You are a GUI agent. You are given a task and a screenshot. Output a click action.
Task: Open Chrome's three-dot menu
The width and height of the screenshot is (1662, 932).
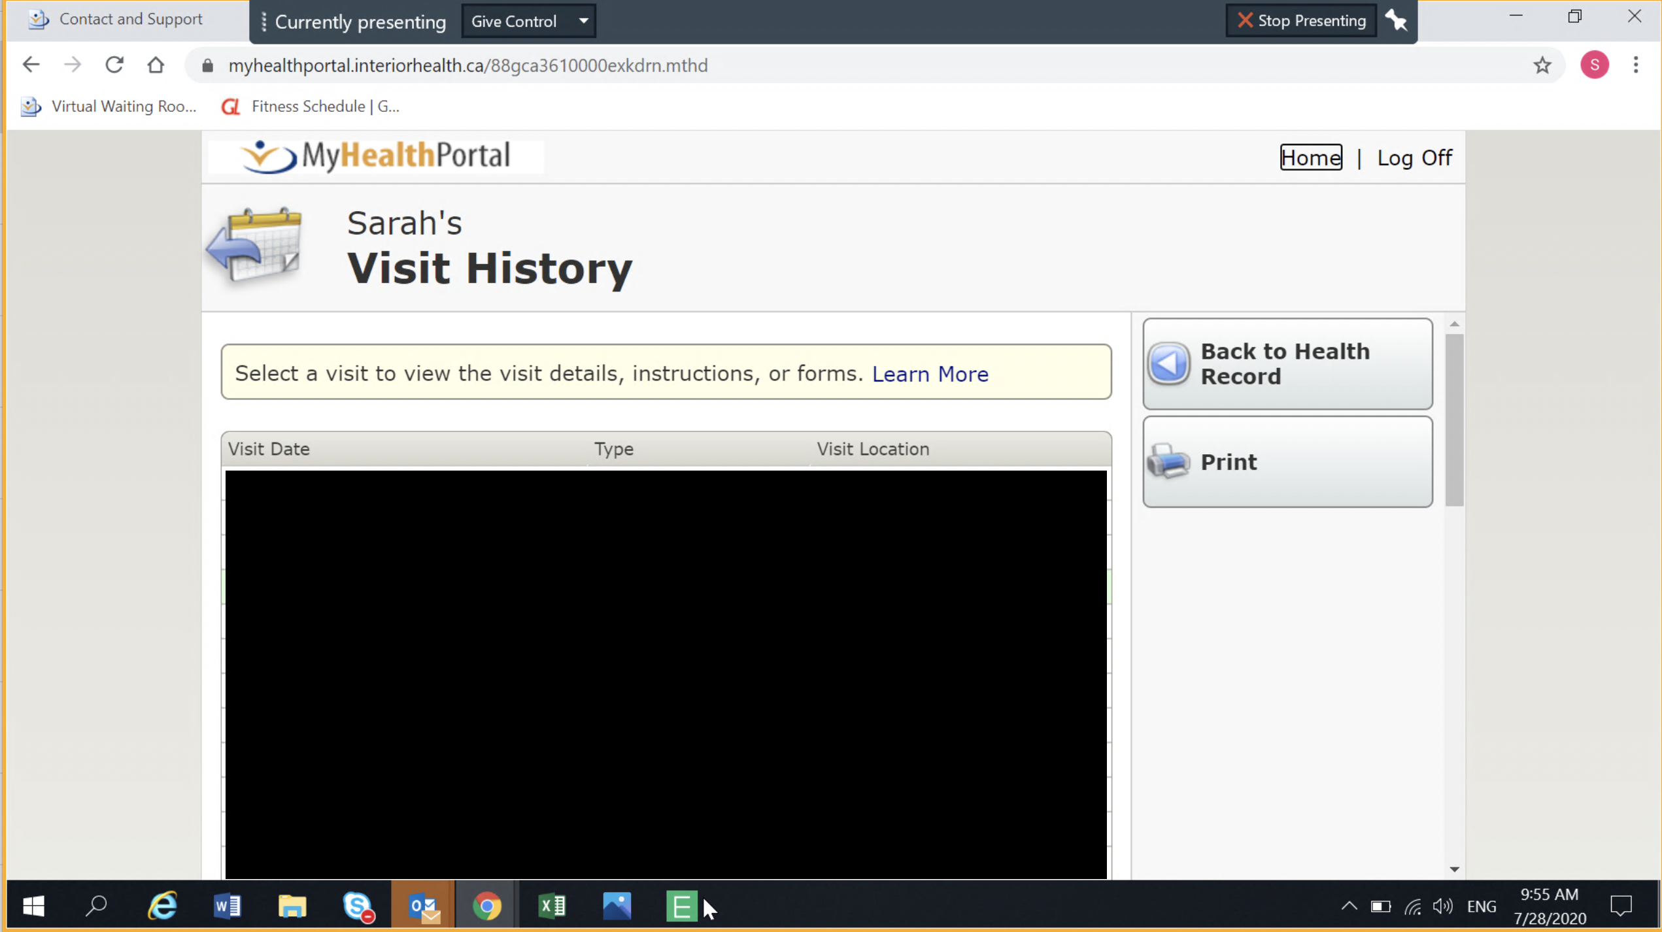(x=1635, y=65)
